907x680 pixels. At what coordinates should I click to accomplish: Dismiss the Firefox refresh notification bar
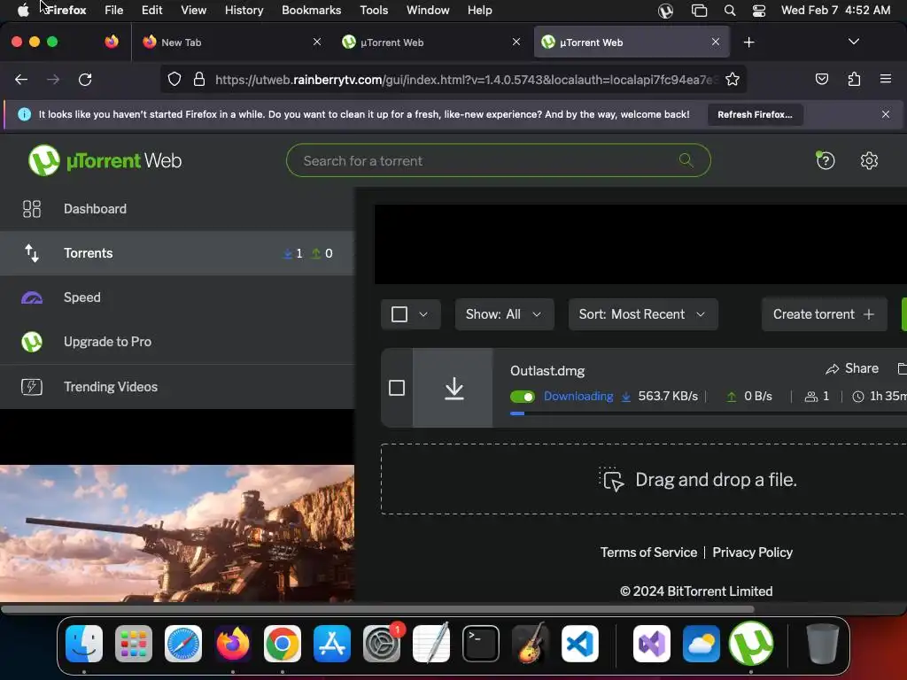click(x=886, y=114)
